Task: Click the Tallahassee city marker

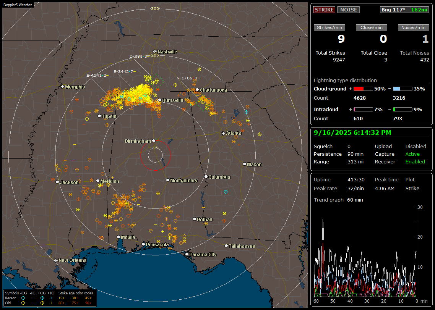Action: click(226, 246)
